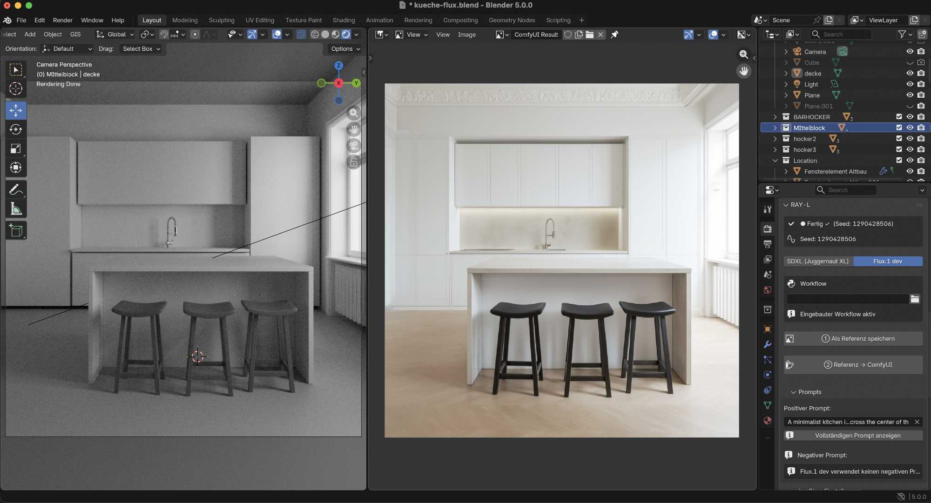Viewport: 931px width, 503px height.
Task: Open the Image menu in image editor
Action: (466, 34)
